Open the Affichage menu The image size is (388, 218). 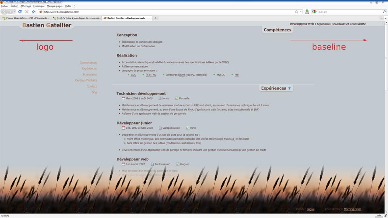coord(26,6)
